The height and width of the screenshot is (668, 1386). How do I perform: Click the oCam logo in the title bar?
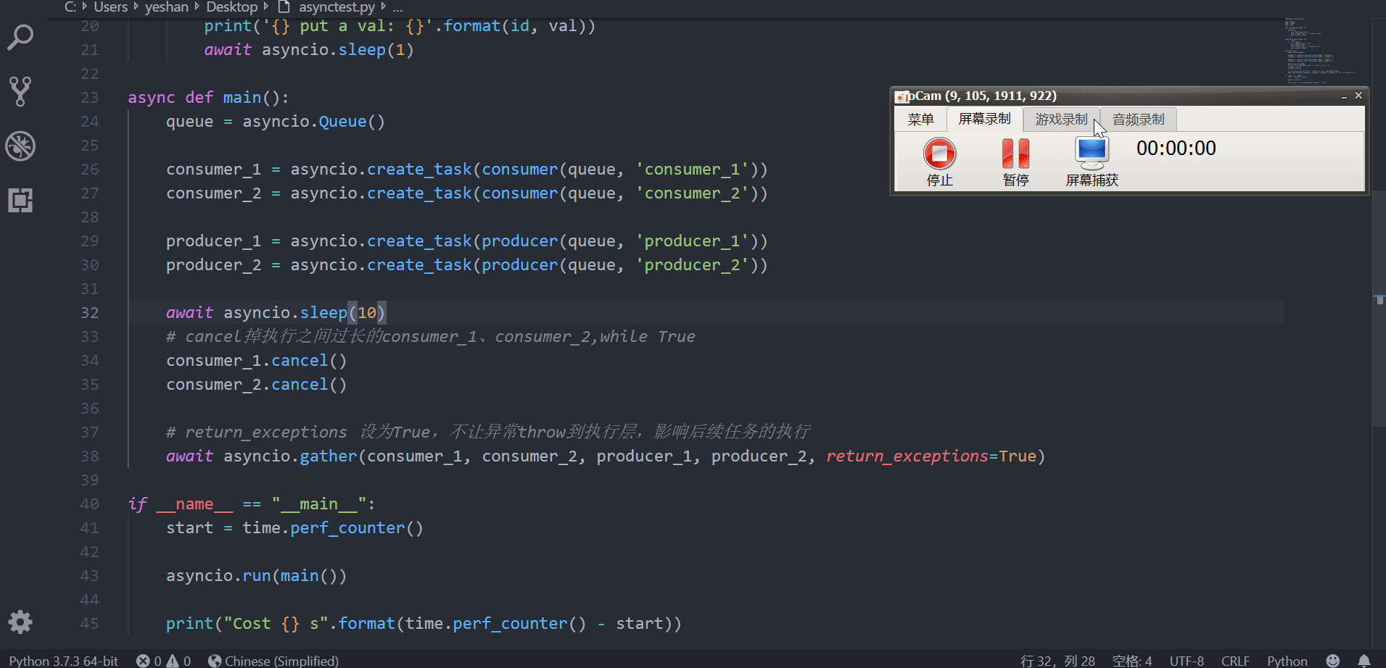click(x=901, y=96)
